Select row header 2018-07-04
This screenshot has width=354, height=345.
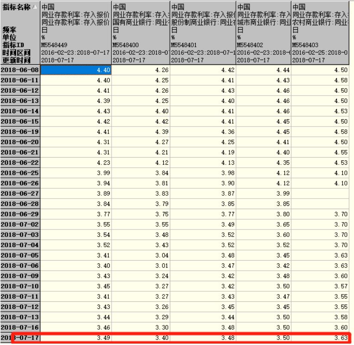(20, 245)
